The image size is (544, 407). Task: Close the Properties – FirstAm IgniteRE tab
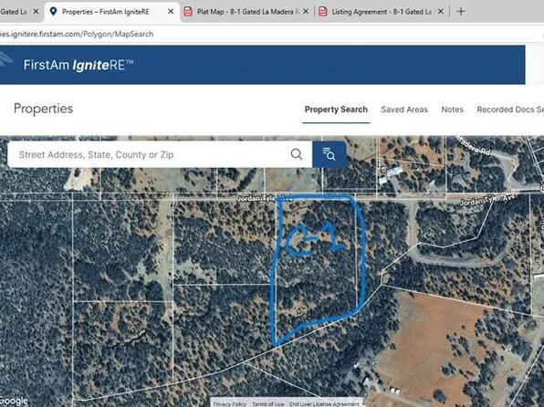(x=171, y=12)
